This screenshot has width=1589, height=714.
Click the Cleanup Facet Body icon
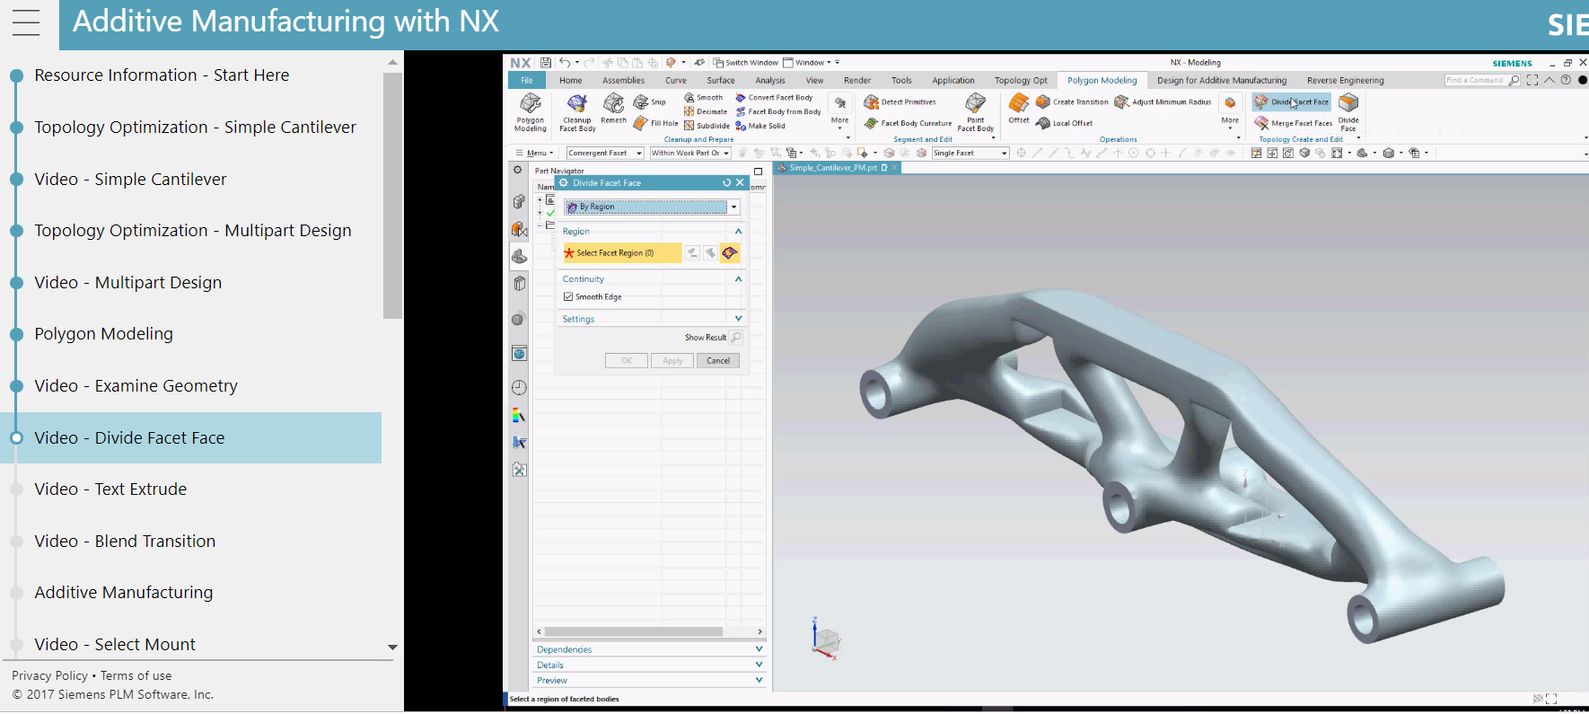577,112
